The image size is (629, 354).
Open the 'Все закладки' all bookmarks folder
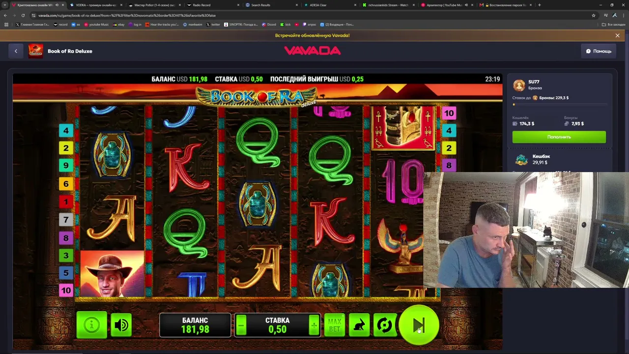(614, 25)
